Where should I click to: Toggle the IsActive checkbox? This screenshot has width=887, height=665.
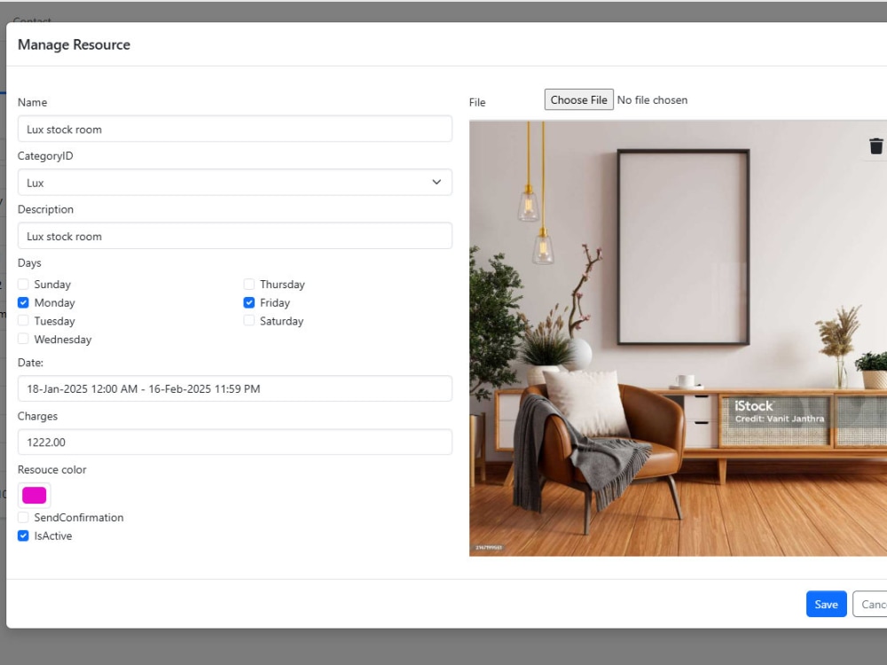[23, 536]
